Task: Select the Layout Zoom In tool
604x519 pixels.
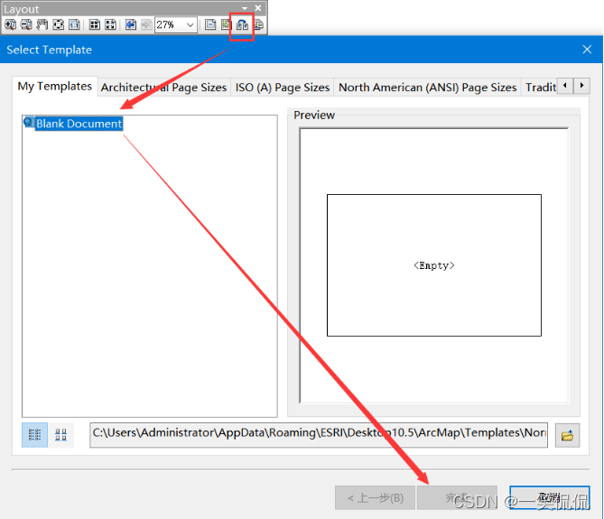Action: (11, 25)
